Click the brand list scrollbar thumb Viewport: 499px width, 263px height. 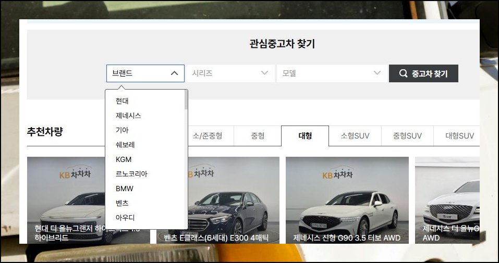[x=186, y=100]
